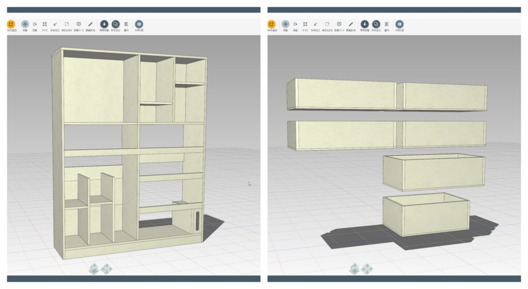Viewport: 528px width, 289px height.
Task: Select the Rotate (回転) tool in drawer view
Action: coord(295,24)
